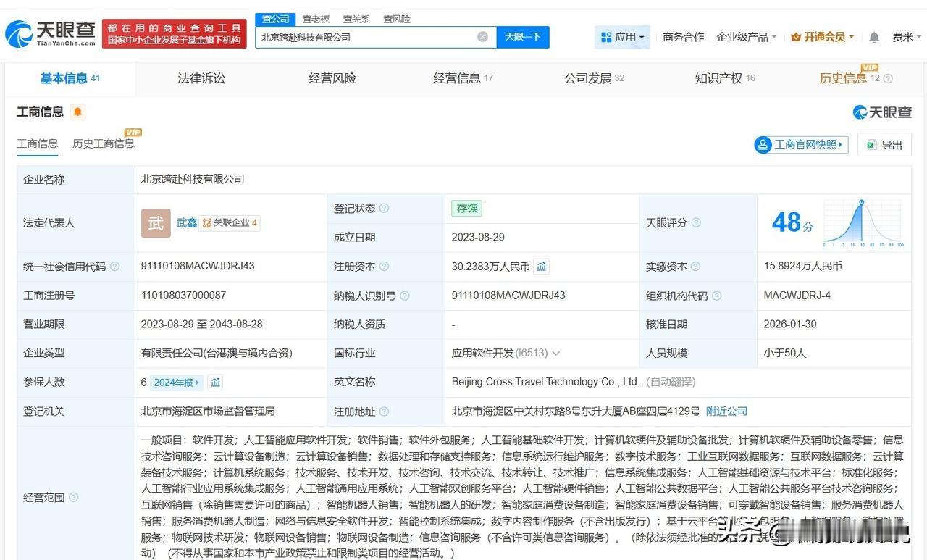Open the 2024年报 annual report selector
The height and width of the screenshot is (560, 927).
click(x=177, y=383)
